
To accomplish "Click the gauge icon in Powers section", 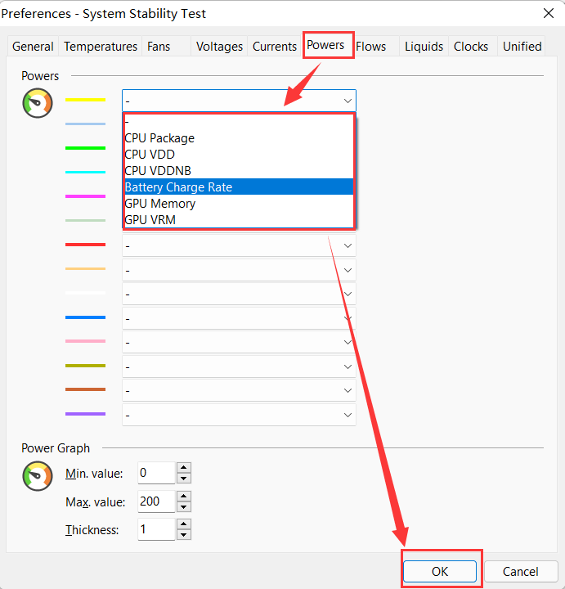I will [38, 104].
